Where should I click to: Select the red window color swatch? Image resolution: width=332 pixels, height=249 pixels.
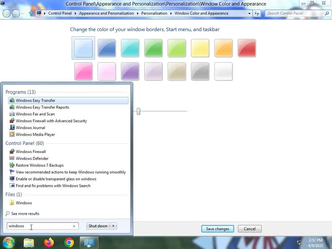(247, 48)
